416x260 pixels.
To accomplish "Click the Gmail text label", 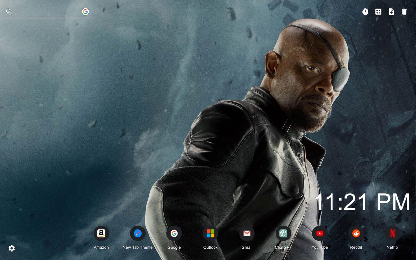I will coord(247,247).
